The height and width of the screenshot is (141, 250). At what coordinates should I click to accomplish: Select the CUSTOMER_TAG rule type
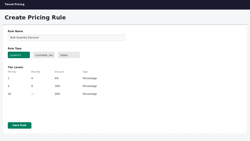[x=44, y=55]
